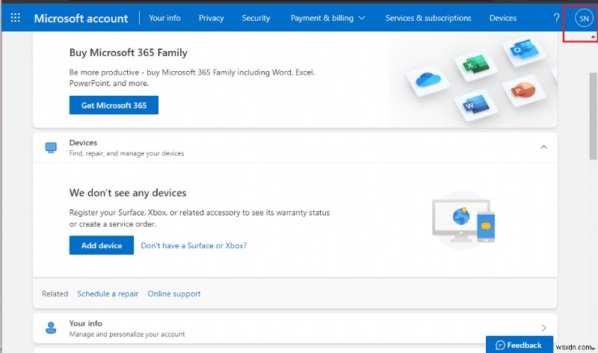Click the SN account profile avatar
The height and width of the screenshot is (353, 598).
coord(584,18)
